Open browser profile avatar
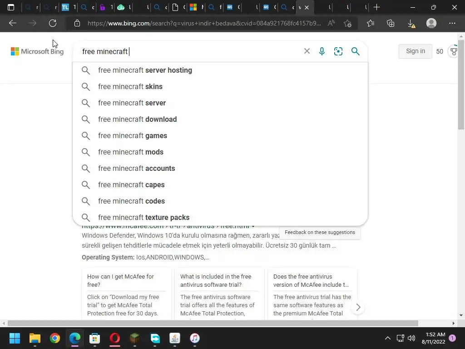Image resolution: width=465 pixels, height=349 pixels. click(431, 23)
